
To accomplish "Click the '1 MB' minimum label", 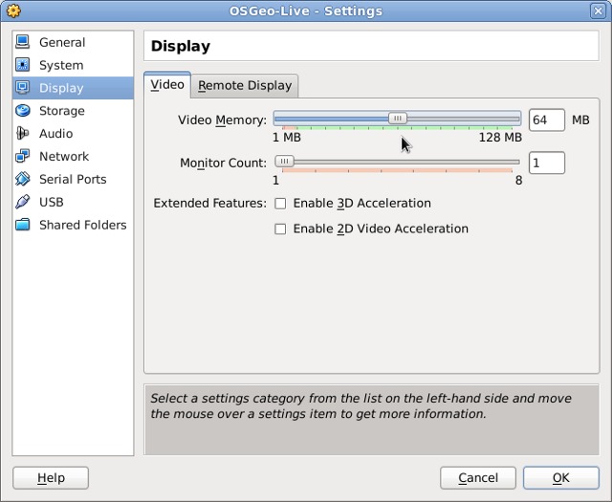I will (287, 138).
